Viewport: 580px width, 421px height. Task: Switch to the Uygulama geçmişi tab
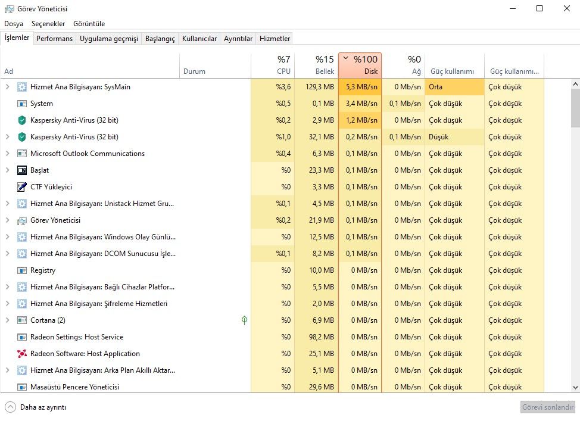click(x=109, y=39)
